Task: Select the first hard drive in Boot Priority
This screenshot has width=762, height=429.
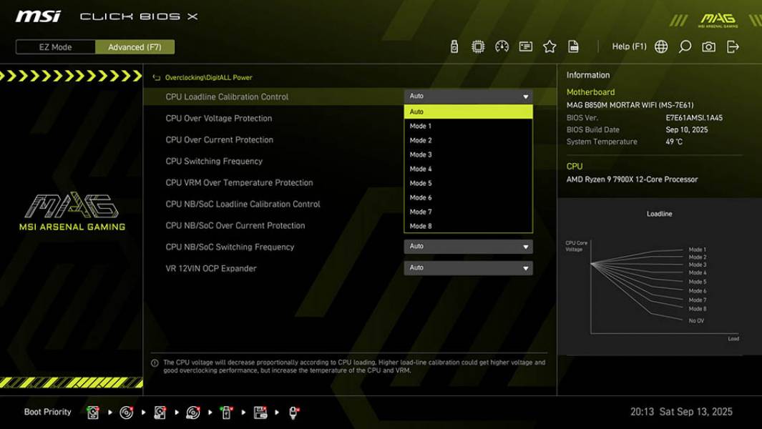Action: (93, 412)
